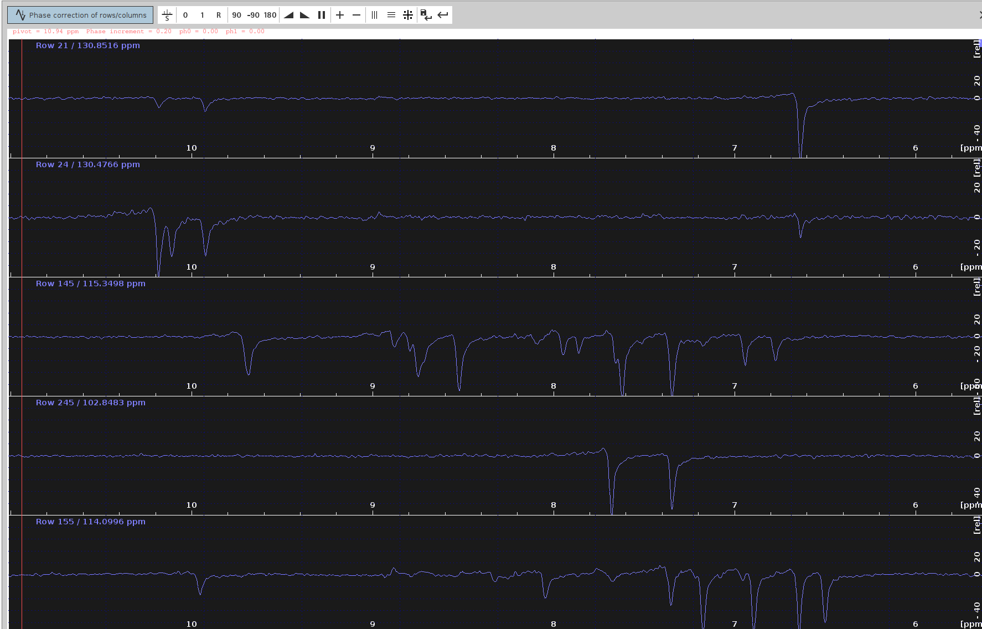982x629 pixels.
Task: Click the Phase correction of rows/columns button
Action: pos(80,15)
